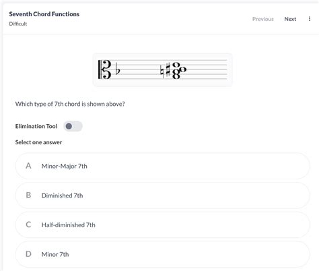
Task: Choose answer C Half-diminished 7th
Action: point(163,224)
